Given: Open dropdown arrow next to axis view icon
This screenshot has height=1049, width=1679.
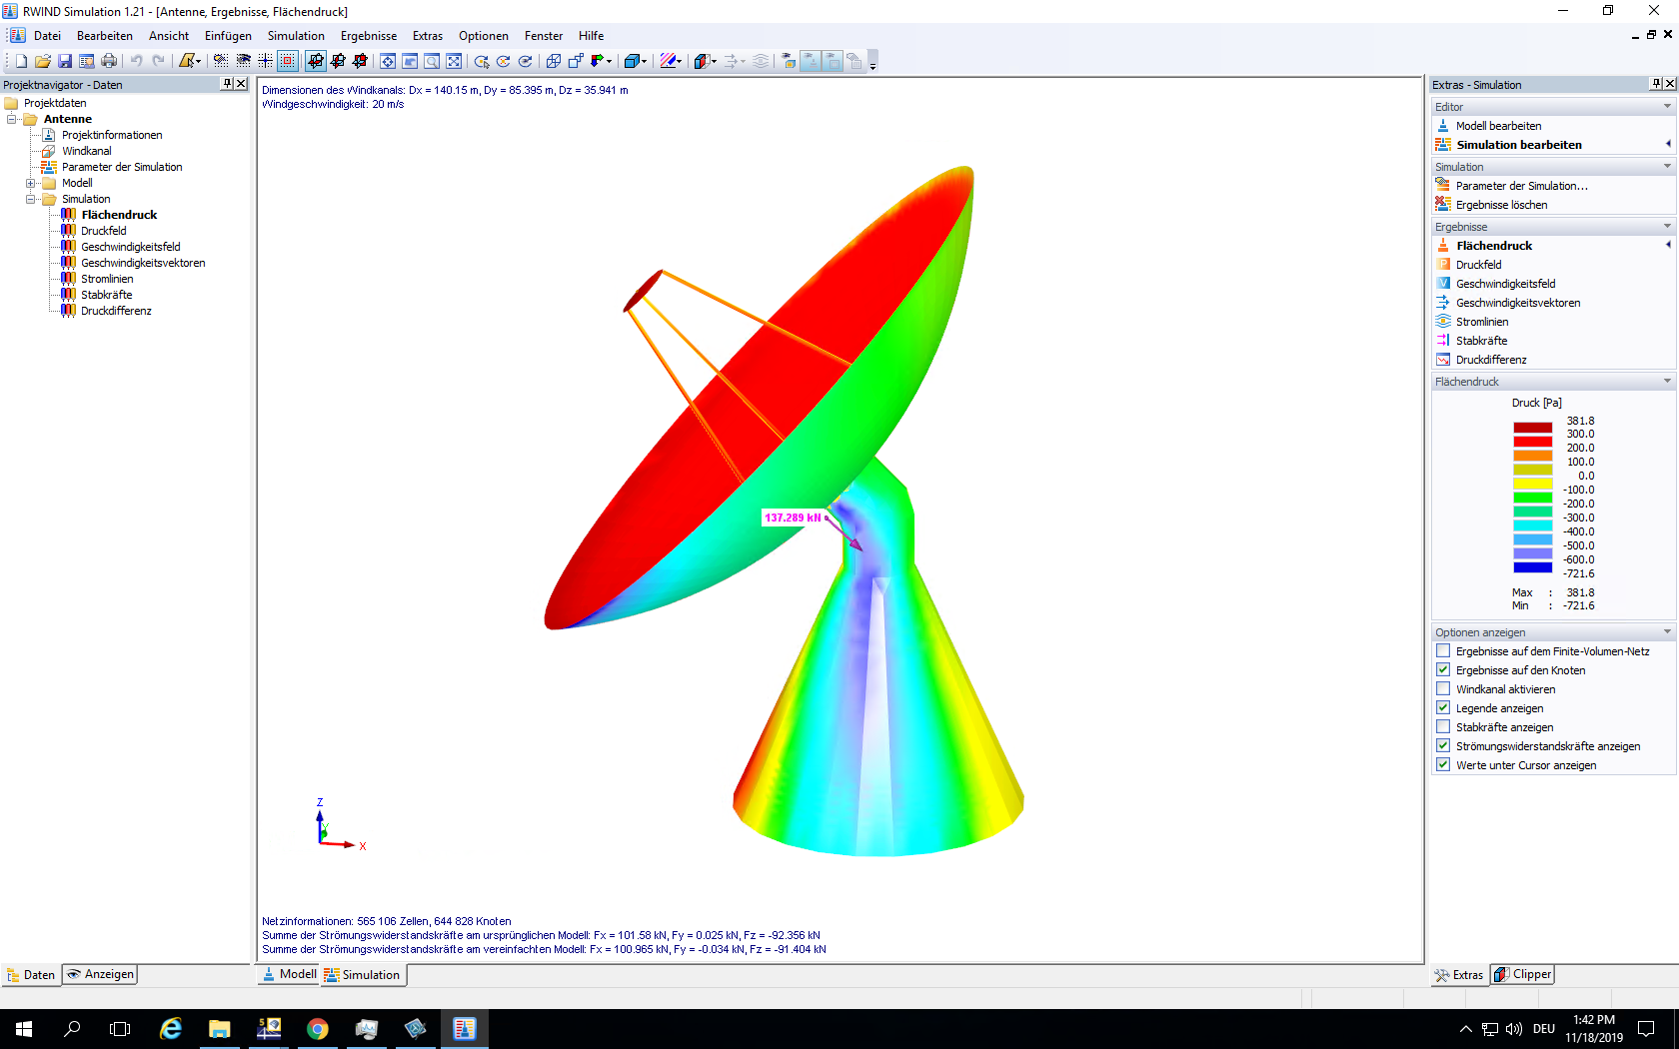Looking at the screenshot, I should click(x=610, y=61).
